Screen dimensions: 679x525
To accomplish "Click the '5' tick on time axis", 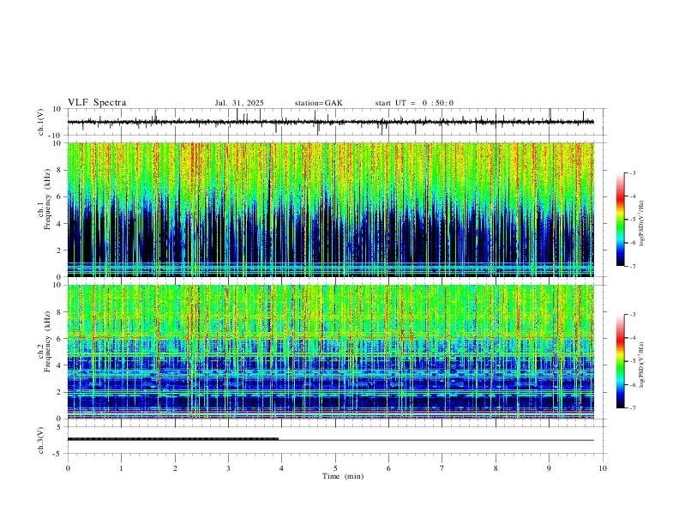I will pos(335,468).
